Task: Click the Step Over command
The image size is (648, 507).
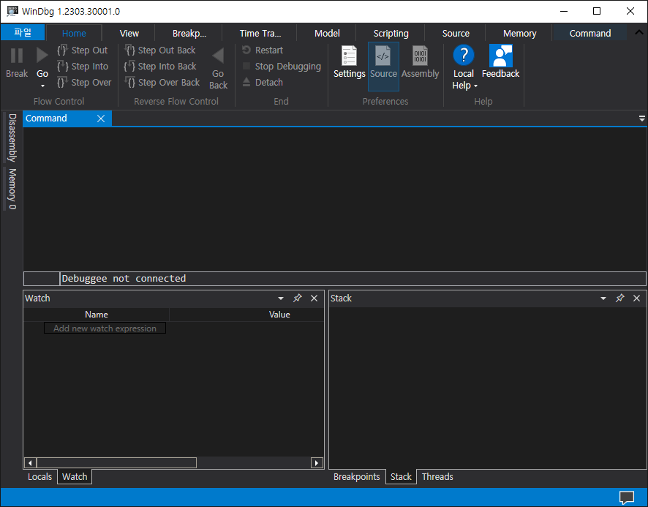Action: point(84,82)
